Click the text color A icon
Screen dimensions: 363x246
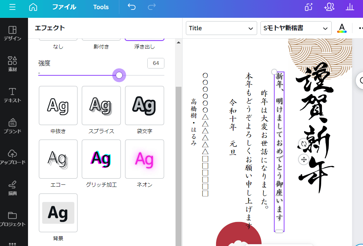342,28
